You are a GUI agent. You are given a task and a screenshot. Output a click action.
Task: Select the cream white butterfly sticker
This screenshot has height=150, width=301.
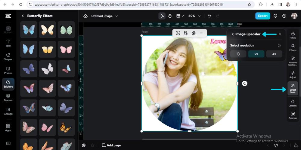[48, 29]
